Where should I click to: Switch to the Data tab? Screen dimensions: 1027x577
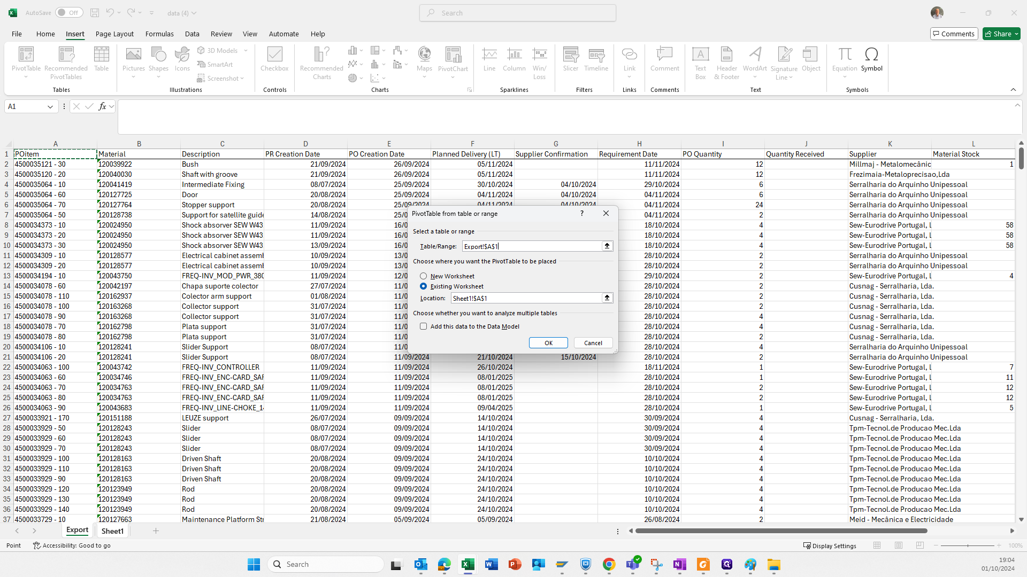pos(192,34)
